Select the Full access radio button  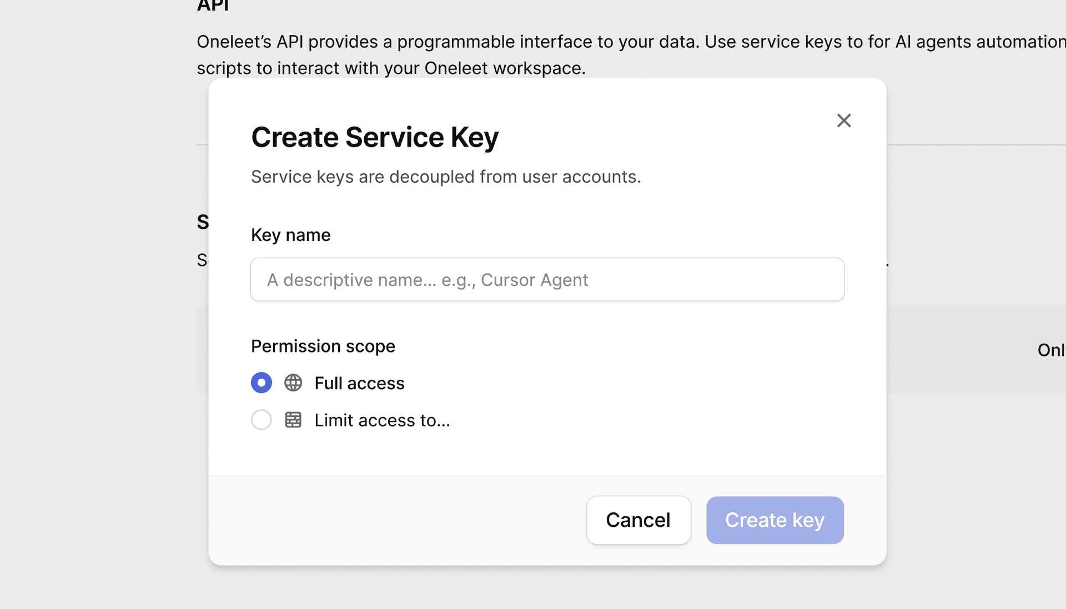pos(261,382)
